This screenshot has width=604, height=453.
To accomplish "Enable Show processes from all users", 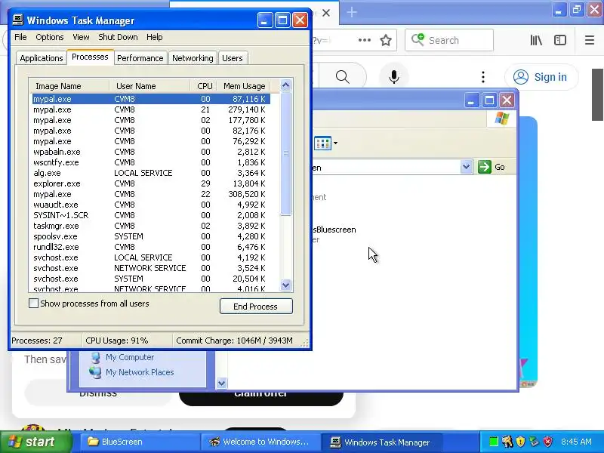I will coord(33,304).
